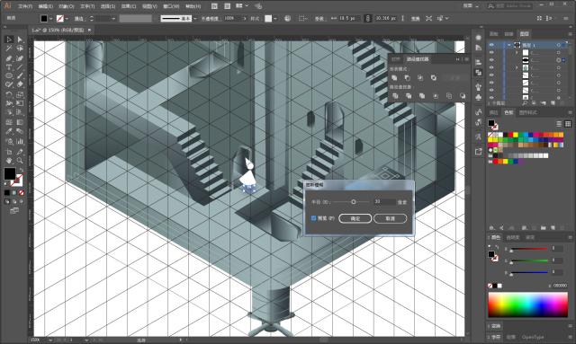This screenshot has width=576, height=344.
Task: Open the stroke profile dropdown arrow
Action: 194,18
